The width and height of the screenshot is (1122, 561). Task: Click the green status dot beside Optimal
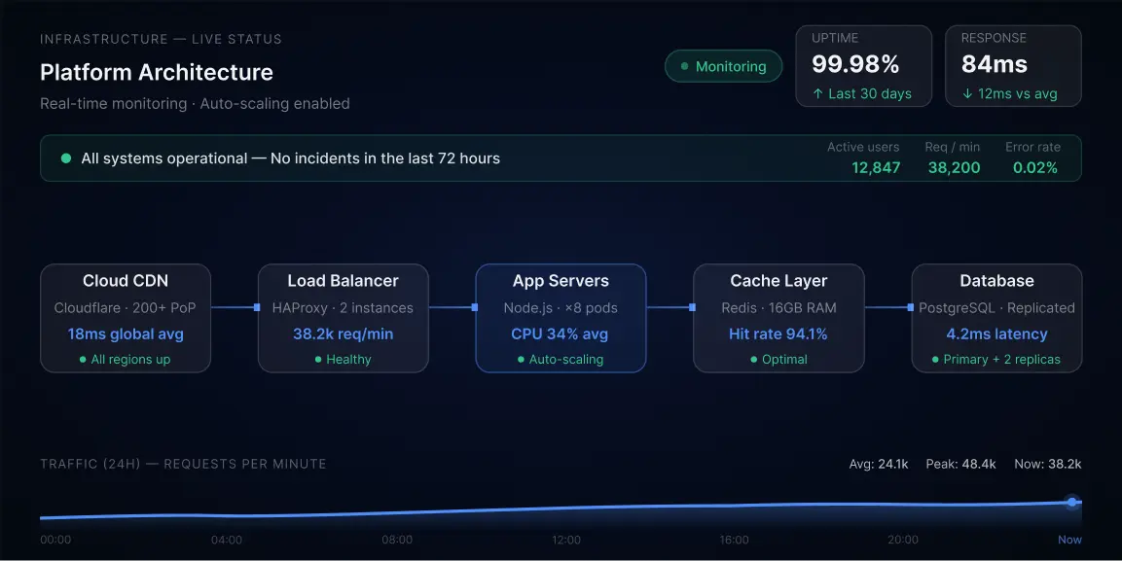(x=753, y=360)
